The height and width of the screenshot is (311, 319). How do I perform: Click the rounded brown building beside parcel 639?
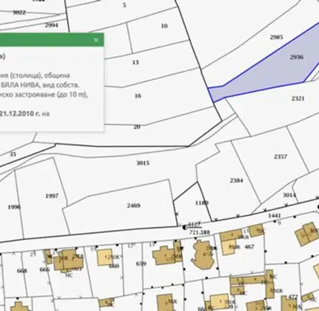[203, 255]
